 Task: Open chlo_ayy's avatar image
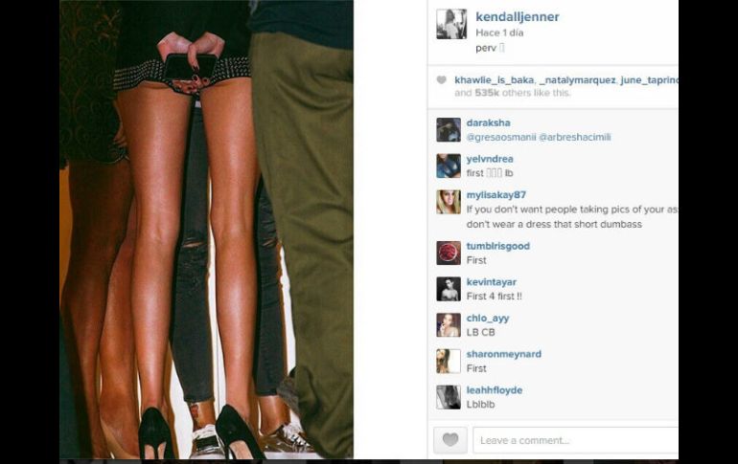449,325
